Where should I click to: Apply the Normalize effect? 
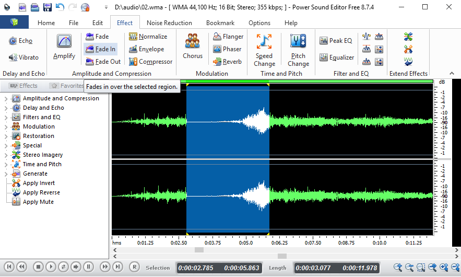(x=148, y=37)
